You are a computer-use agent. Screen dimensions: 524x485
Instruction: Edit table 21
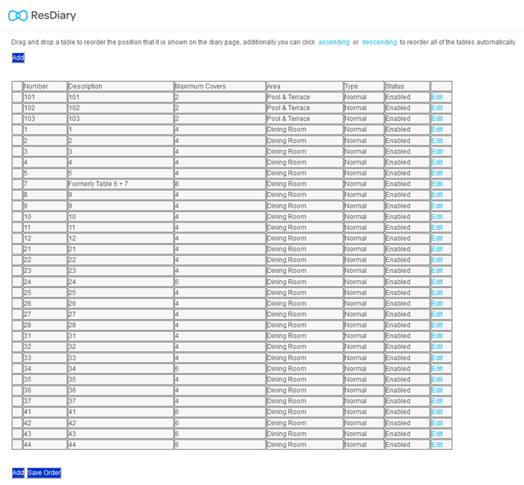(x=436, y=249)
